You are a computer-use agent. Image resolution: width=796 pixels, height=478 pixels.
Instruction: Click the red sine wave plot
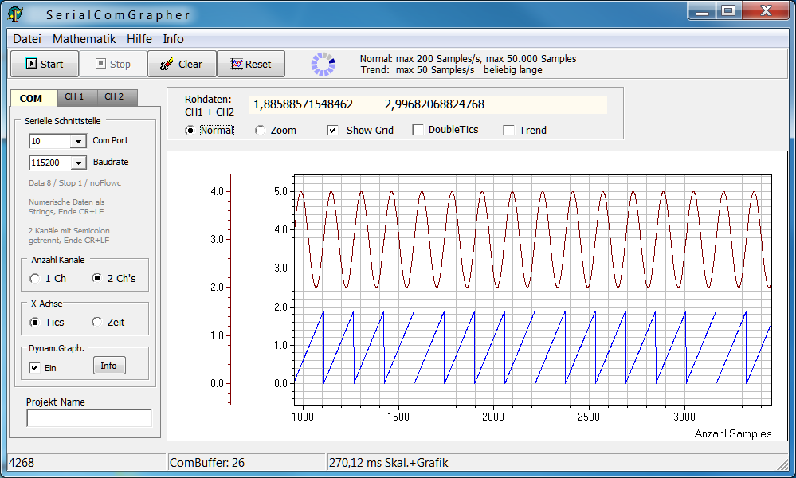[x=533, y=240]
